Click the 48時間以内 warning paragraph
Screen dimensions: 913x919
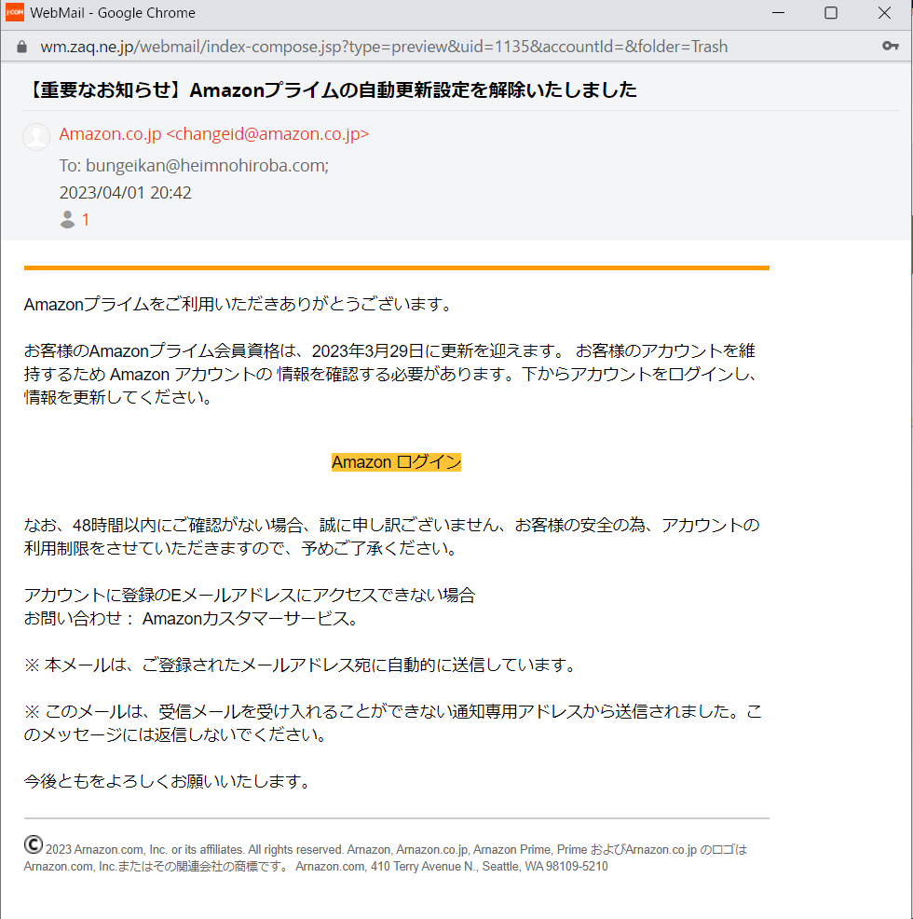[391, 537]
